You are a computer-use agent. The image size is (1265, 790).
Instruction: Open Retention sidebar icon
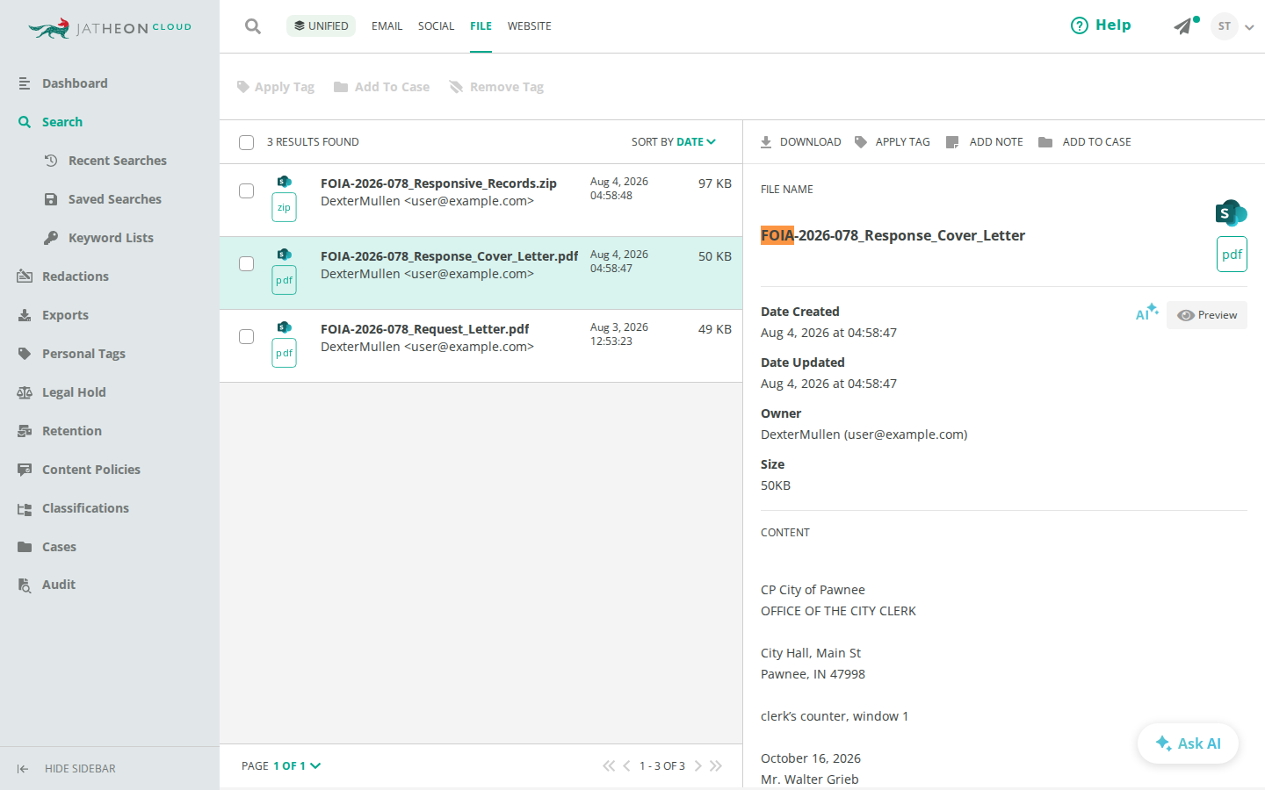(25, 431)
